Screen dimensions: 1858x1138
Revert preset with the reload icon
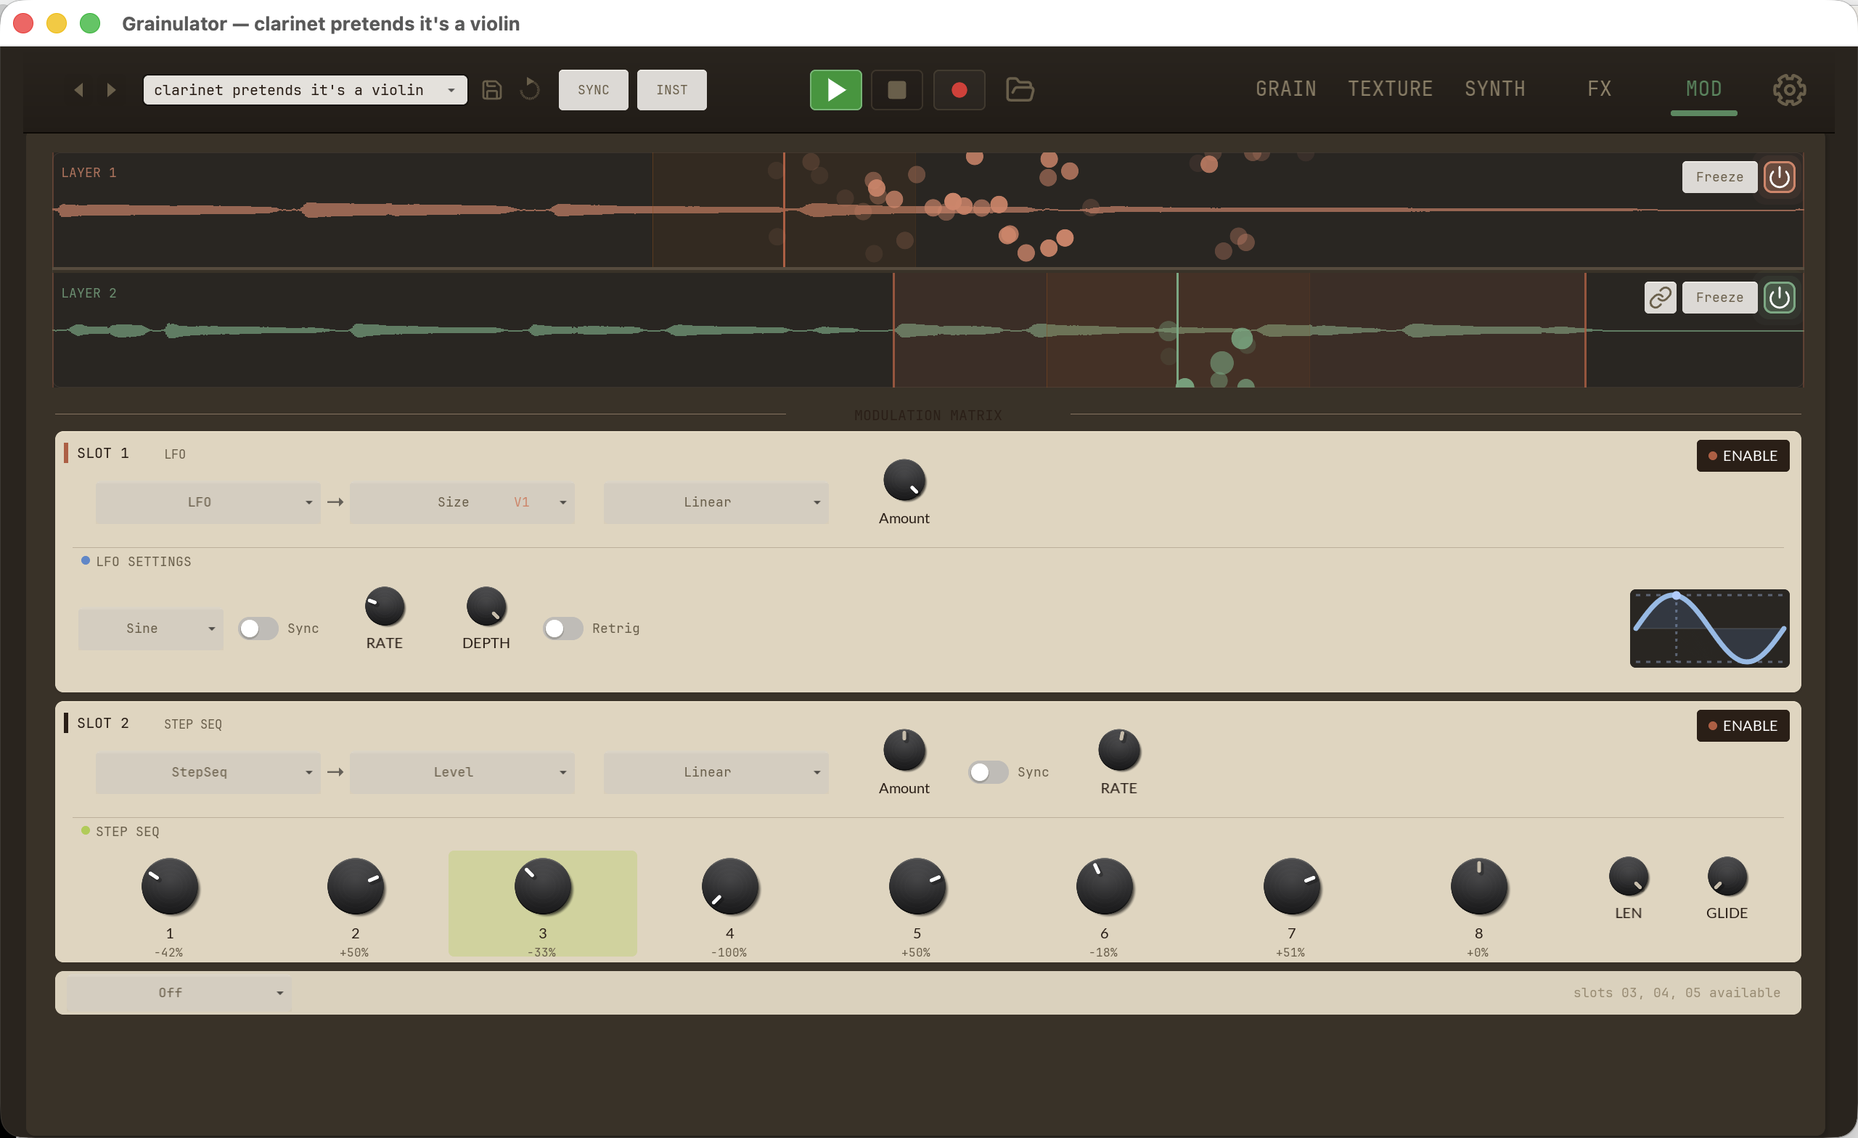pyautogui.click(x=530, y=90)
